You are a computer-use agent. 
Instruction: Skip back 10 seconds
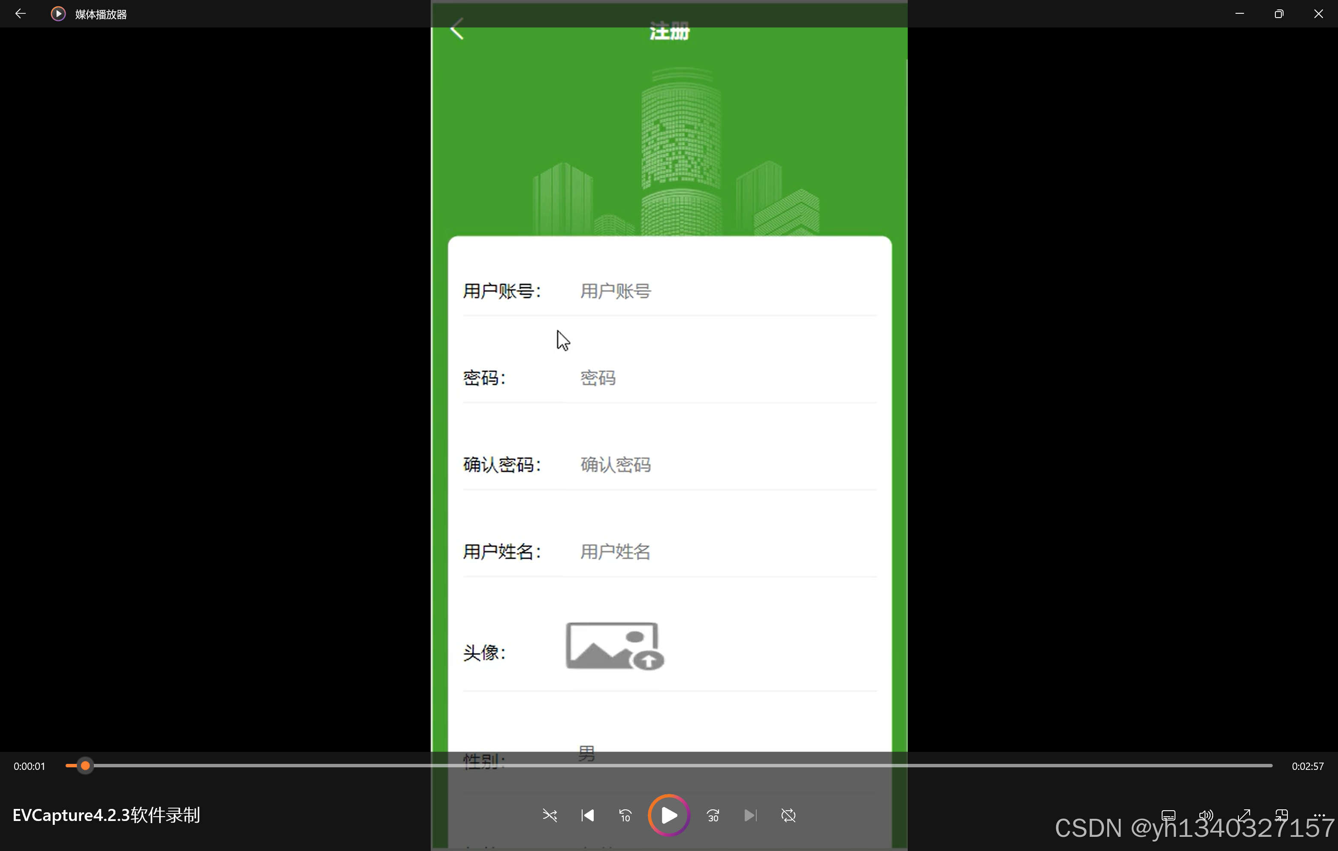click(625, 815)
